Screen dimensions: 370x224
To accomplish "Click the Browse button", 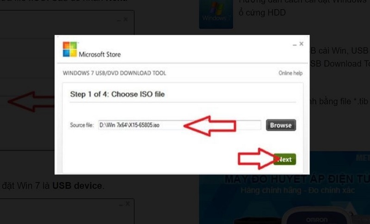I will tap(281, 125).
